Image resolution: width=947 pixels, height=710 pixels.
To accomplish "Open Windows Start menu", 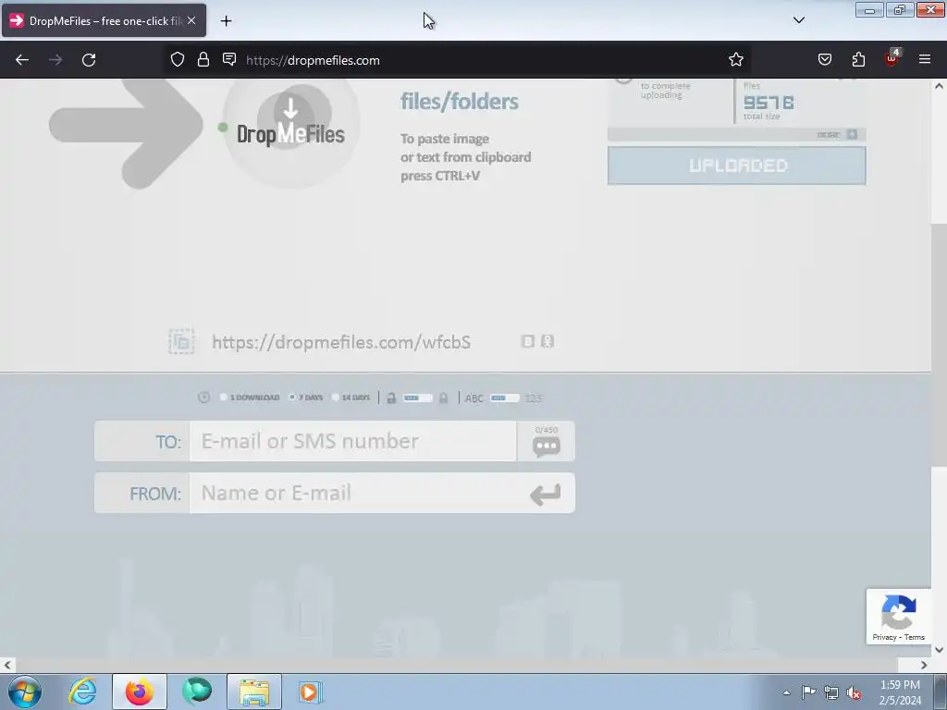I will click(x=25, y=692).
